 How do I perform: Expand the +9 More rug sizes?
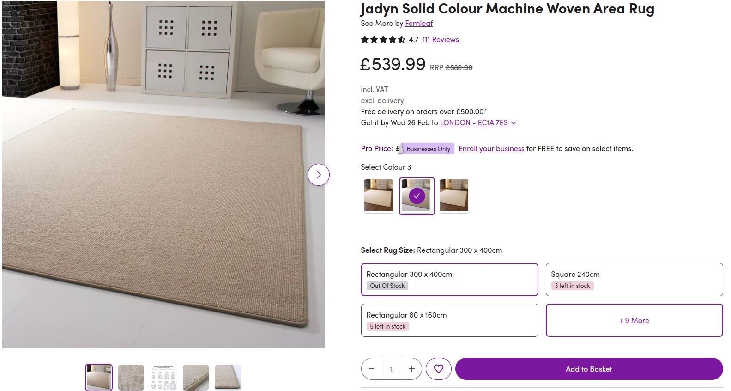click(x=634, y=320)
